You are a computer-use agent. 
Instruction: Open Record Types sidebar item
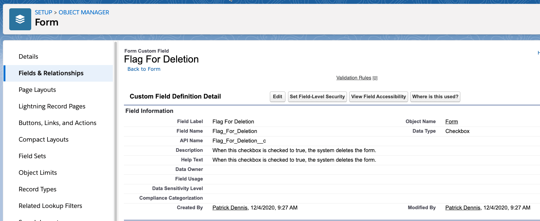click(x=37, y=189)
